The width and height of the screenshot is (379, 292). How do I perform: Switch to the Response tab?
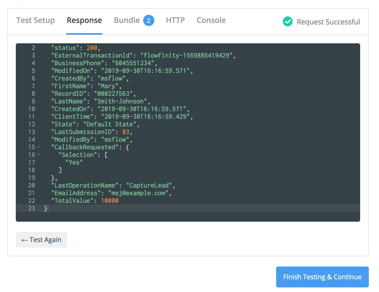pyautogui.click(x=84, y=20)
